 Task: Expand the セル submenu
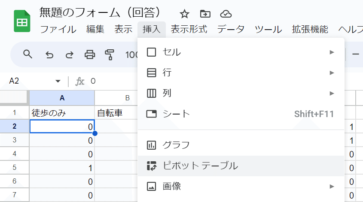tap(241, 52)
